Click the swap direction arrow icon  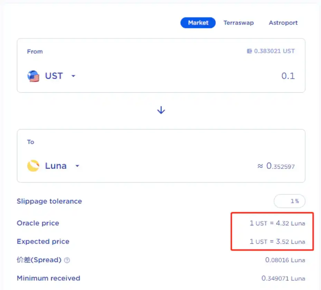click(x=161, y=110)
